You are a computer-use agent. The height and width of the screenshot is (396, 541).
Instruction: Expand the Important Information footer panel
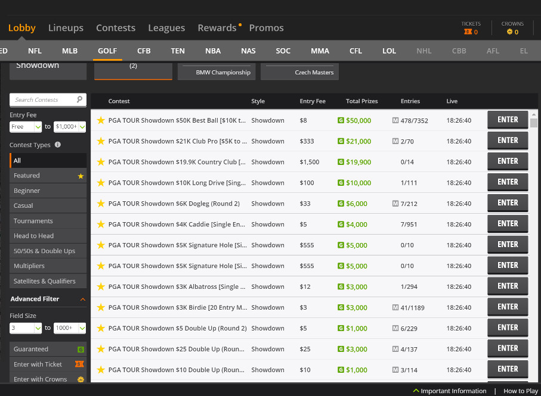pyautogui.click(x=450, y=391)
